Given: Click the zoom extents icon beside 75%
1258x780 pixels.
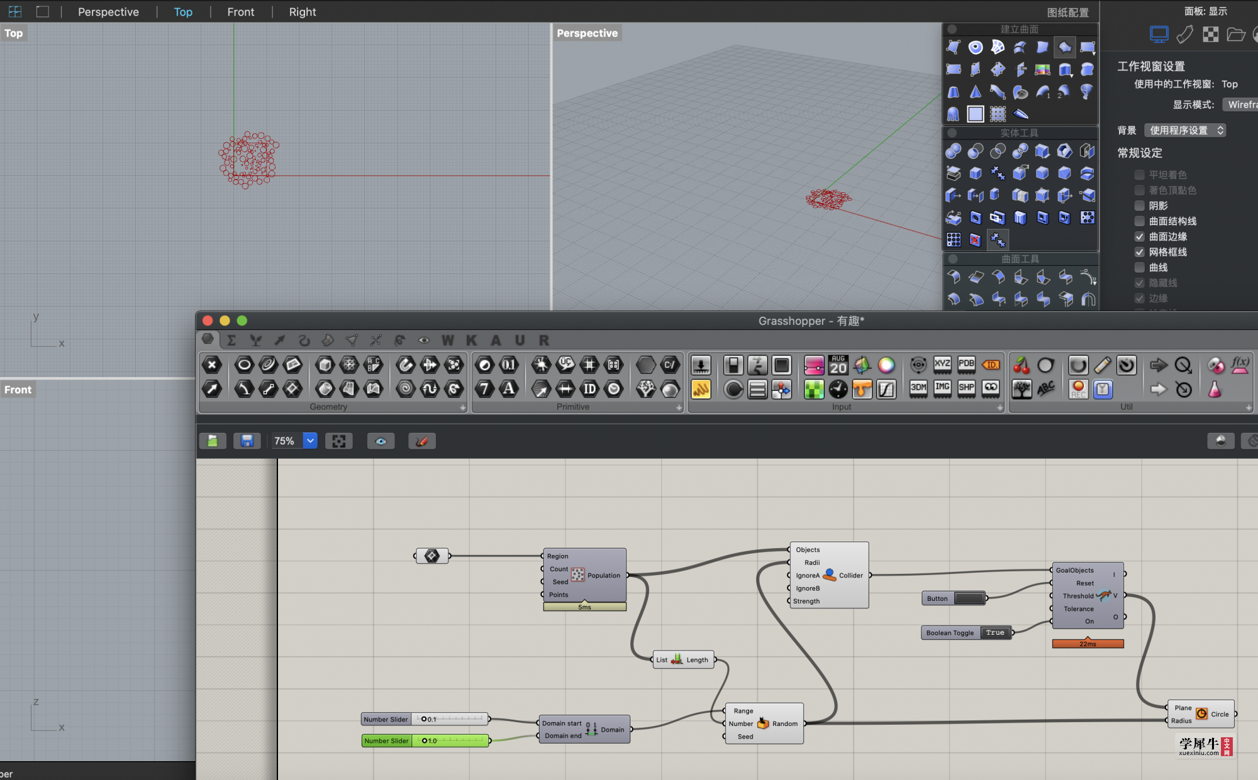Looking at the screenshot, I should click(339, 441).
